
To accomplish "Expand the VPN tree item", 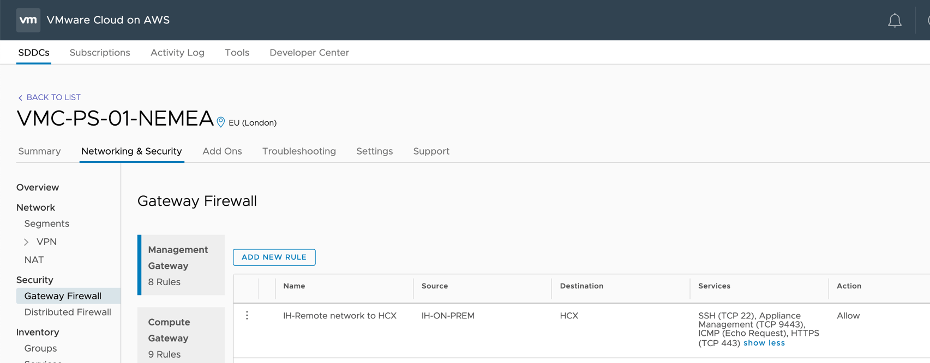I will tap(26, 242).
